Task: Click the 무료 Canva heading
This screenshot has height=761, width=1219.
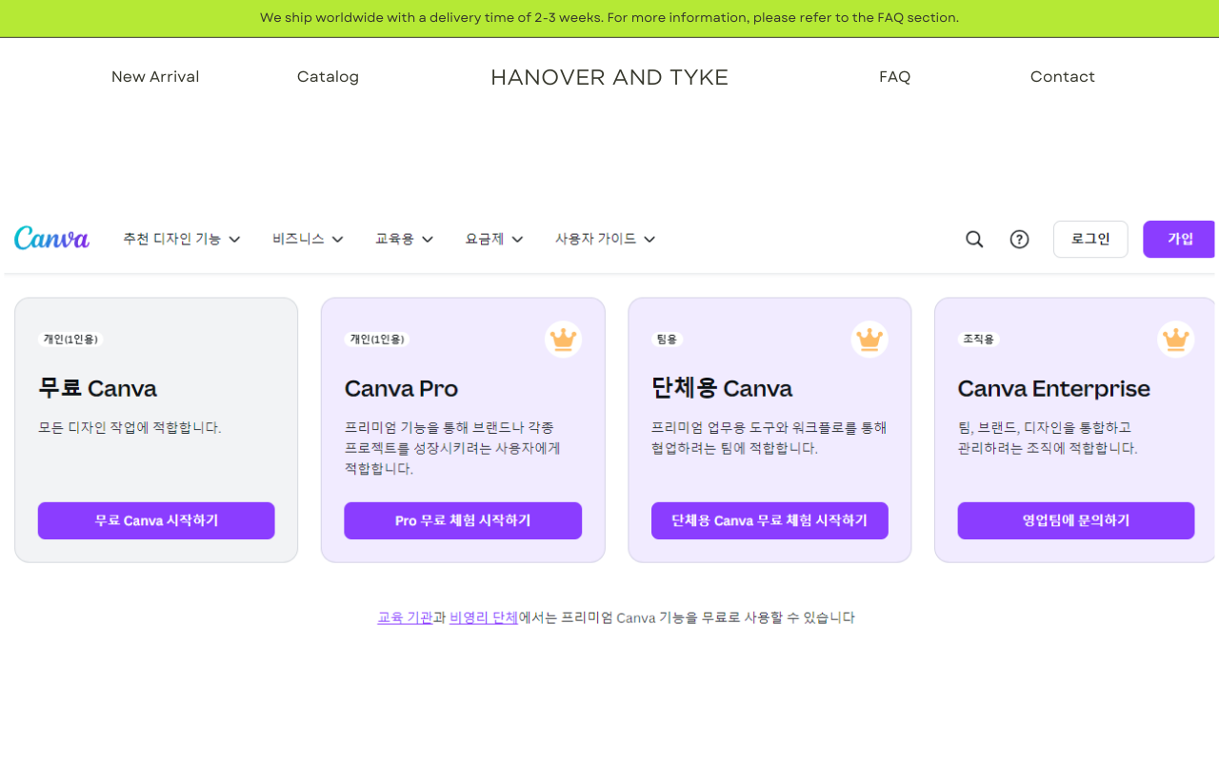Action: coord(97,388)
